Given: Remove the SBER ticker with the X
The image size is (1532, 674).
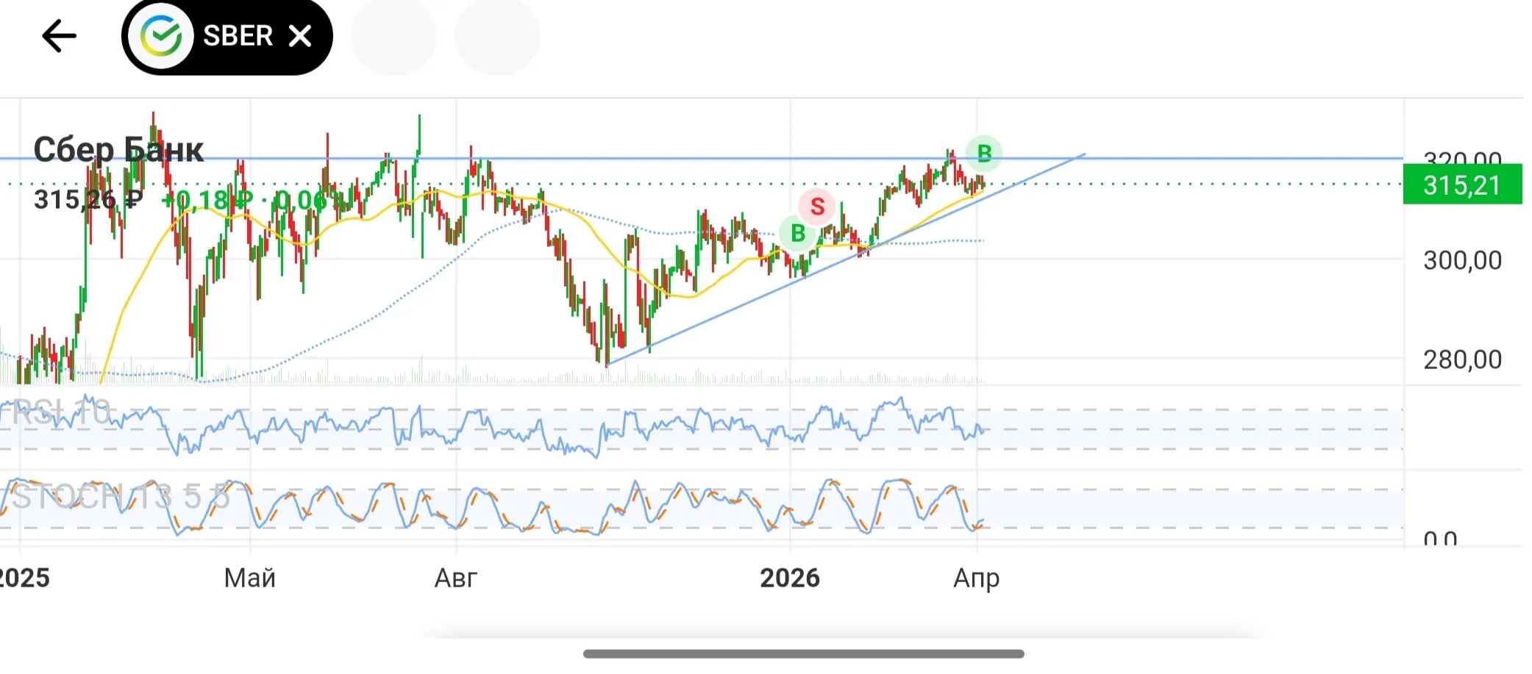Looking at the screenshot, I should coord(300,36).
